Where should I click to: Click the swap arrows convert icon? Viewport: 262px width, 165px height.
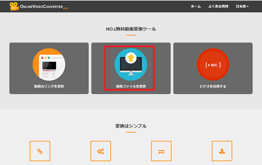(161, 151)
